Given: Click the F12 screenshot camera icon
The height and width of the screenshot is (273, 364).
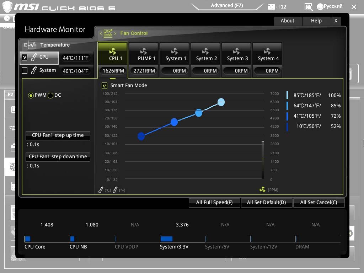Looking at the screenshot, I should click(271, 7).
